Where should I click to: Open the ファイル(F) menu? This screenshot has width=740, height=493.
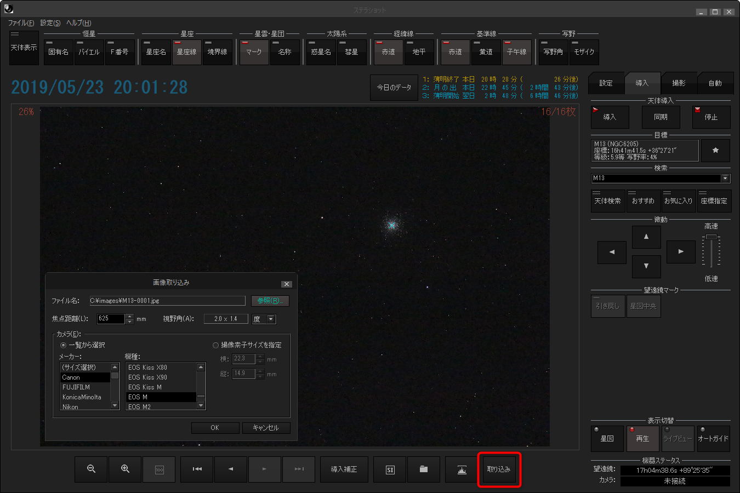click(x=21, y=23)
